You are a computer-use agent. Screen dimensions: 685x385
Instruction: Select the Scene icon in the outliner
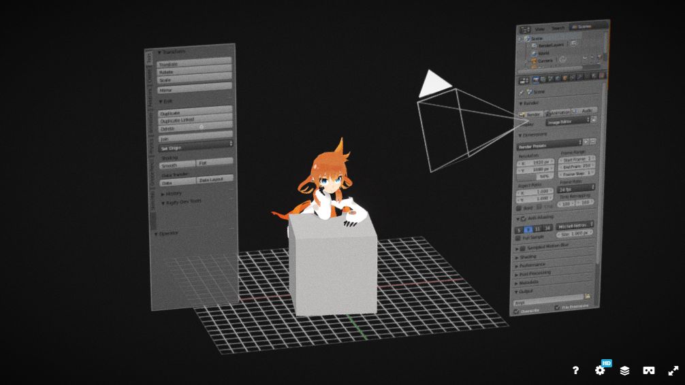click(x=527, y=38)
